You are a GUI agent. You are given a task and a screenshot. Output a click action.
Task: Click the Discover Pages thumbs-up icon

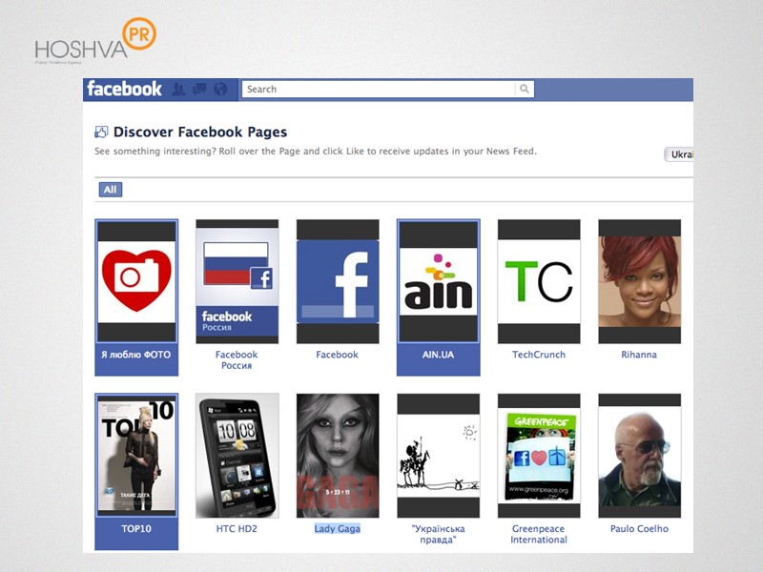[x=101, y=132]
